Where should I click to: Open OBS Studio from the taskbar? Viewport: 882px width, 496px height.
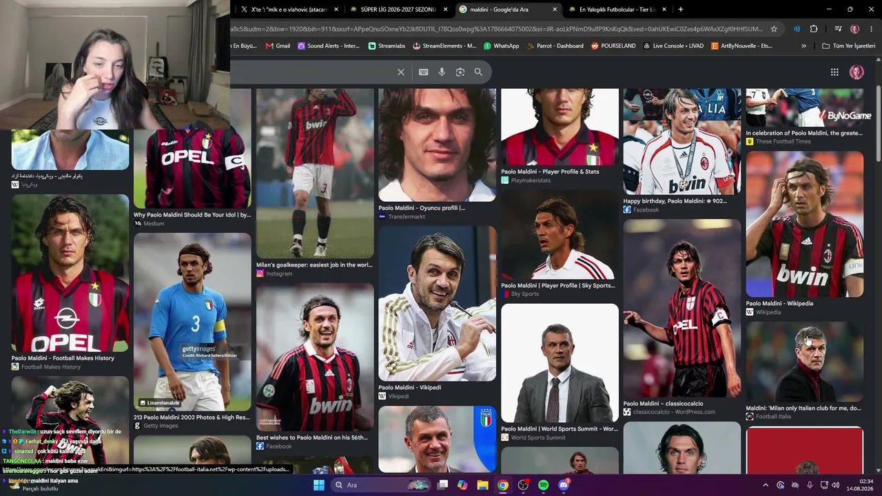(523, 485)
